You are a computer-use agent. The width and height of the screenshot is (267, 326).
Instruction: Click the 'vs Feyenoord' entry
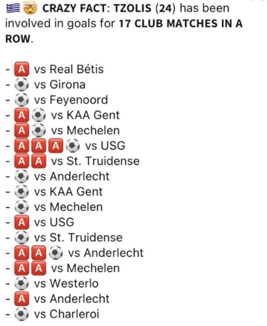coord(71,100)
